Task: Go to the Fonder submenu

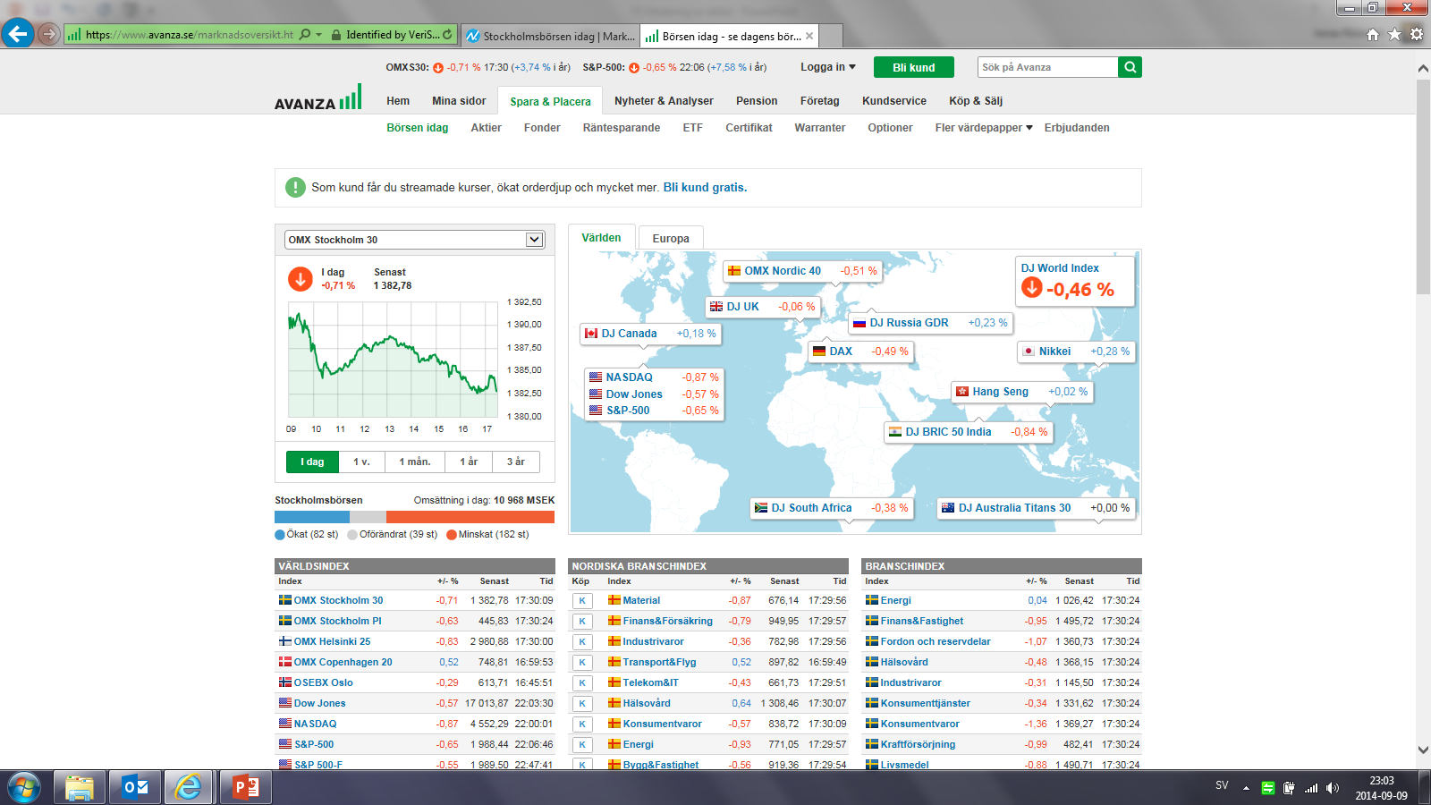Action: click(x=542, y=128)
